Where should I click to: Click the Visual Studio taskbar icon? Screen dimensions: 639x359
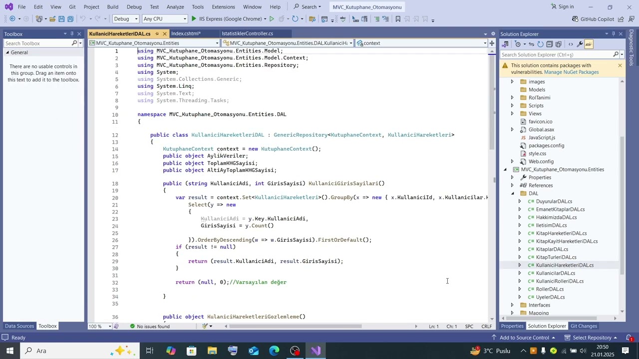tap(316, 351)
